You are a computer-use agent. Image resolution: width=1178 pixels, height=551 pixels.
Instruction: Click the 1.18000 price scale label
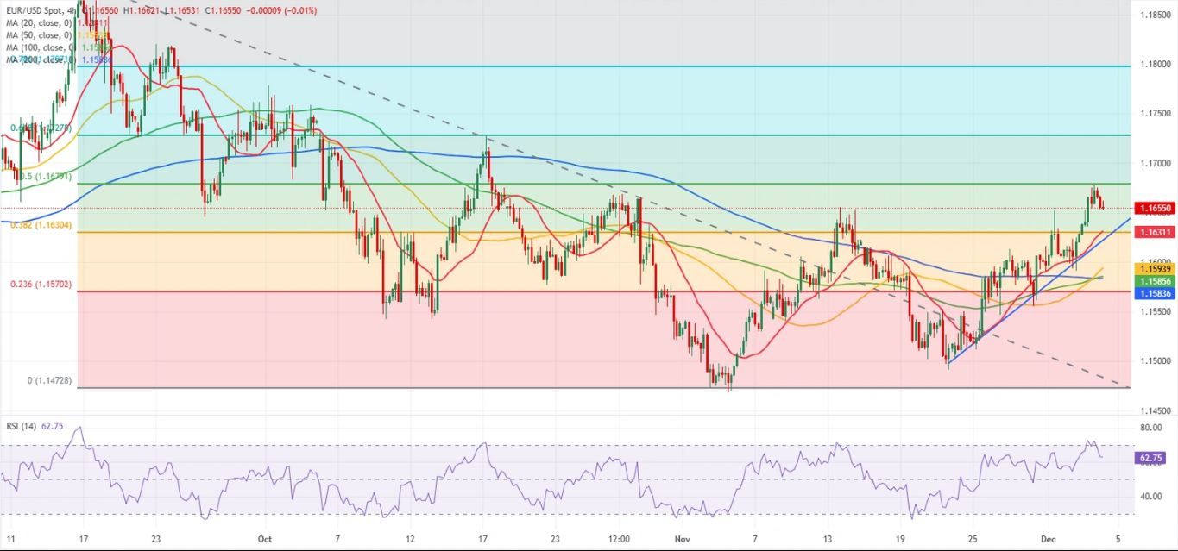1154,66
